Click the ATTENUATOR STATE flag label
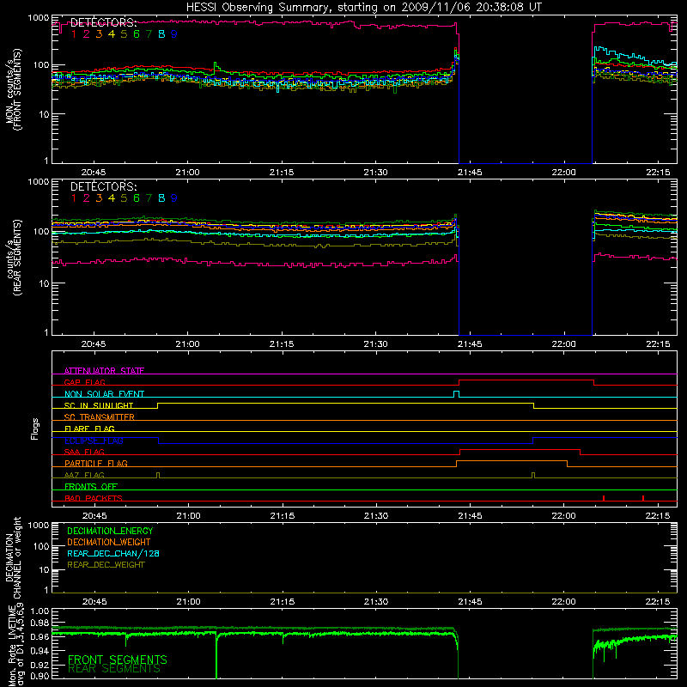Image resolution: width=687 pixels, height=687 pixels. (x=104, y=371)
